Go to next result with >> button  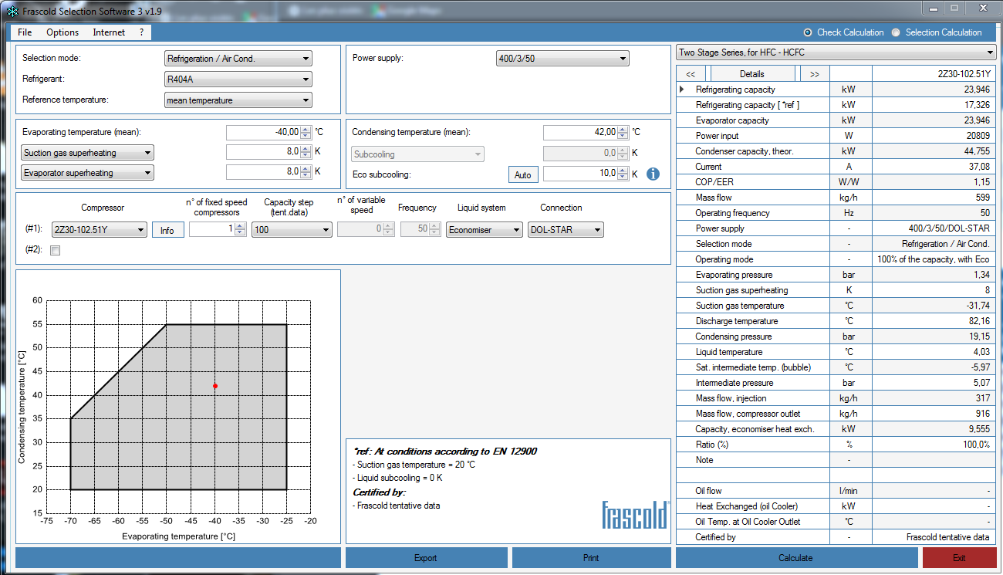point(815,74)
